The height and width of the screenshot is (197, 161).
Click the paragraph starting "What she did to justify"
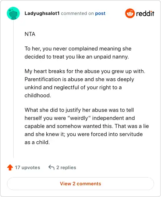[87, 126]
